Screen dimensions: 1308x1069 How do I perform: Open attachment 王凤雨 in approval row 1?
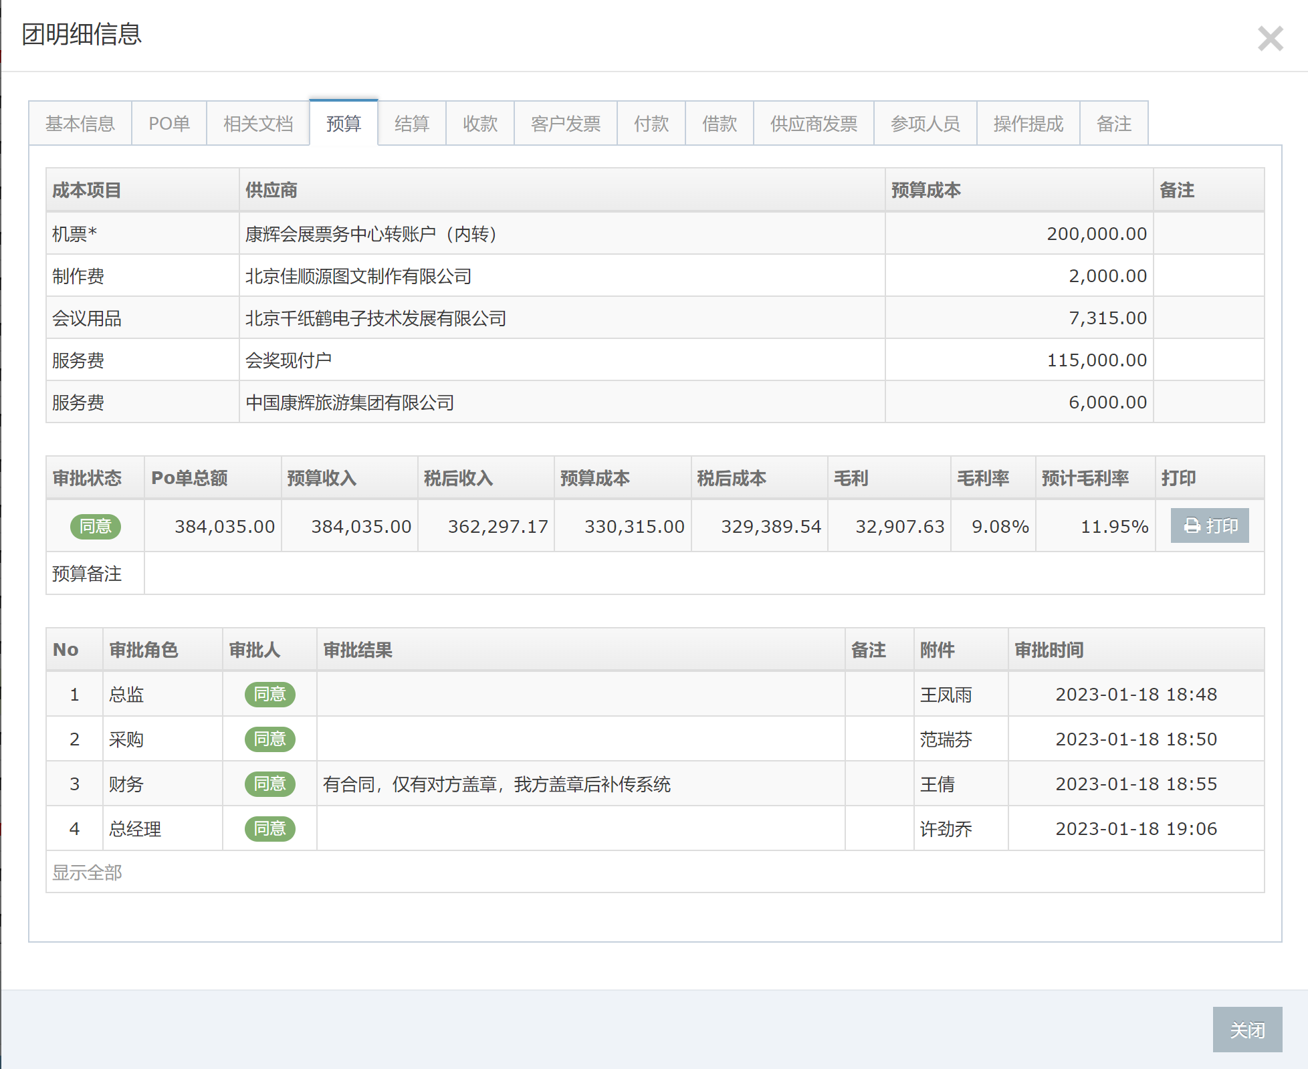pyautogui.click(x=946, y=695)
